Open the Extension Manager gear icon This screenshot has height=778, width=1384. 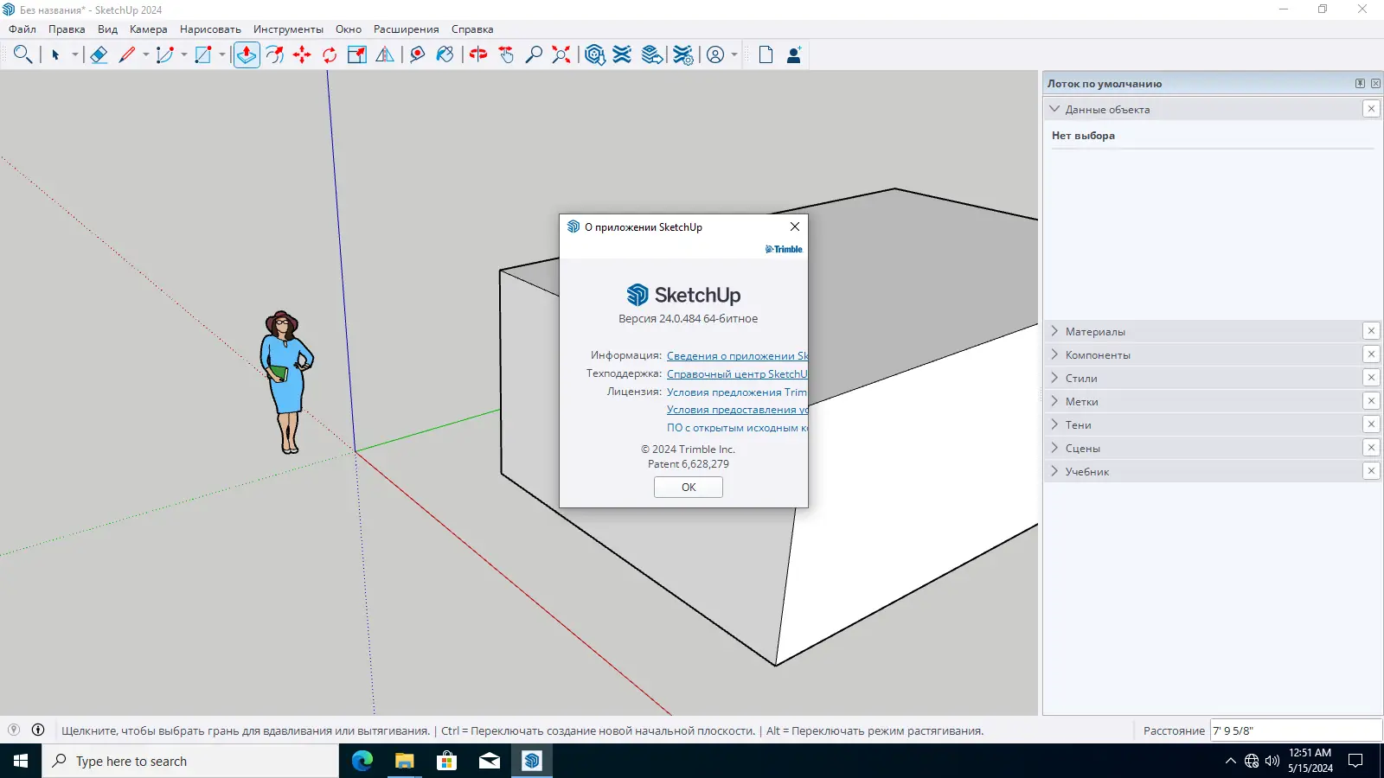point(683,54)
